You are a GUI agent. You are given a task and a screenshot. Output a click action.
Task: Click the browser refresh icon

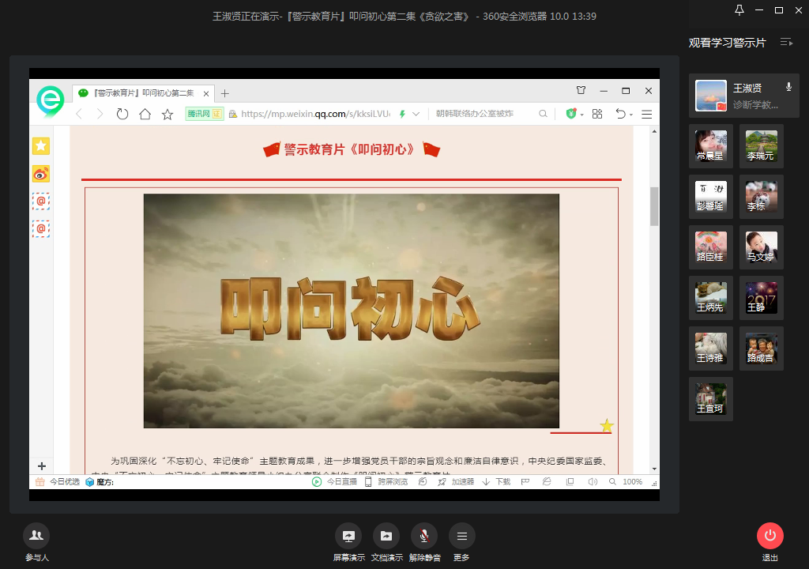pos(122,115)
